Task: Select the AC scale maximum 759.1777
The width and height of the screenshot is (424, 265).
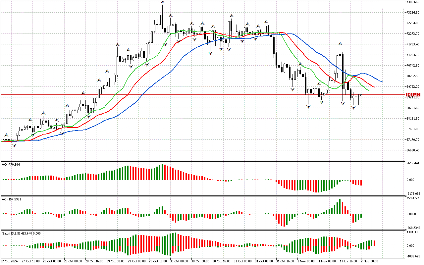Action: tap(413, 198)
